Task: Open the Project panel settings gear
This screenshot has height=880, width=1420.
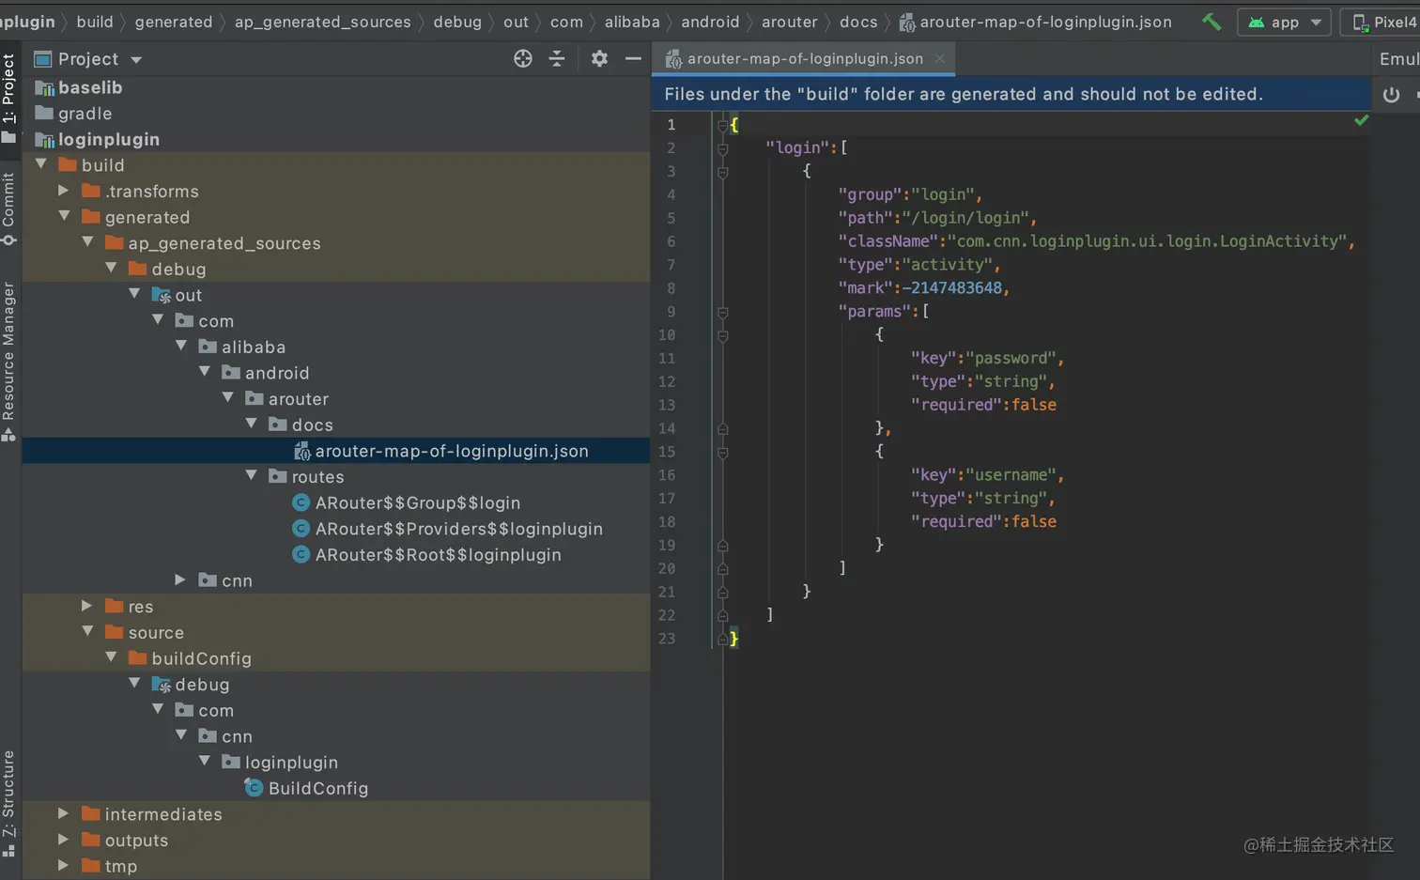Action: [x=599, y=58]
